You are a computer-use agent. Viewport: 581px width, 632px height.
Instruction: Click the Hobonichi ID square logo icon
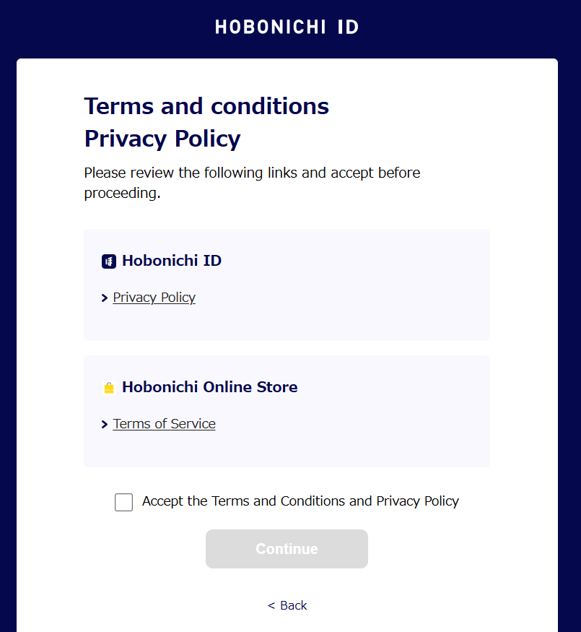(109, 261)
